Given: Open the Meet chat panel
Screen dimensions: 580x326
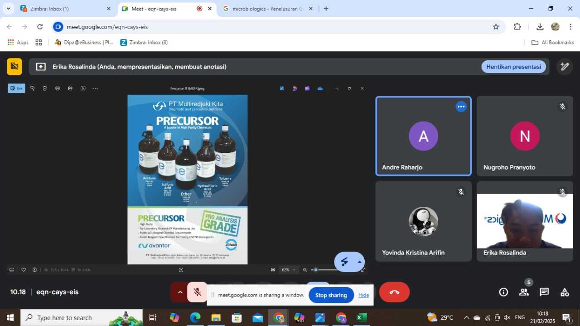Looking at the screenshot, I should point(544,292).
